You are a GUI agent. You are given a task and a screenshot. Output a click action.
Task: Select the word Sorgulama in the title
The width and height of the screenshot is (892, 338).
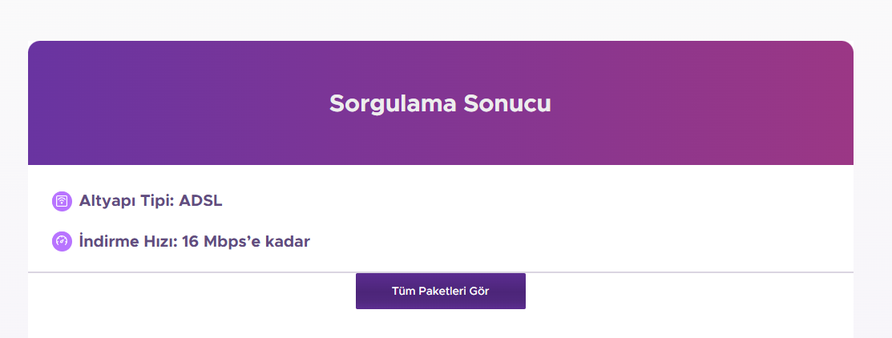(393, 104)
